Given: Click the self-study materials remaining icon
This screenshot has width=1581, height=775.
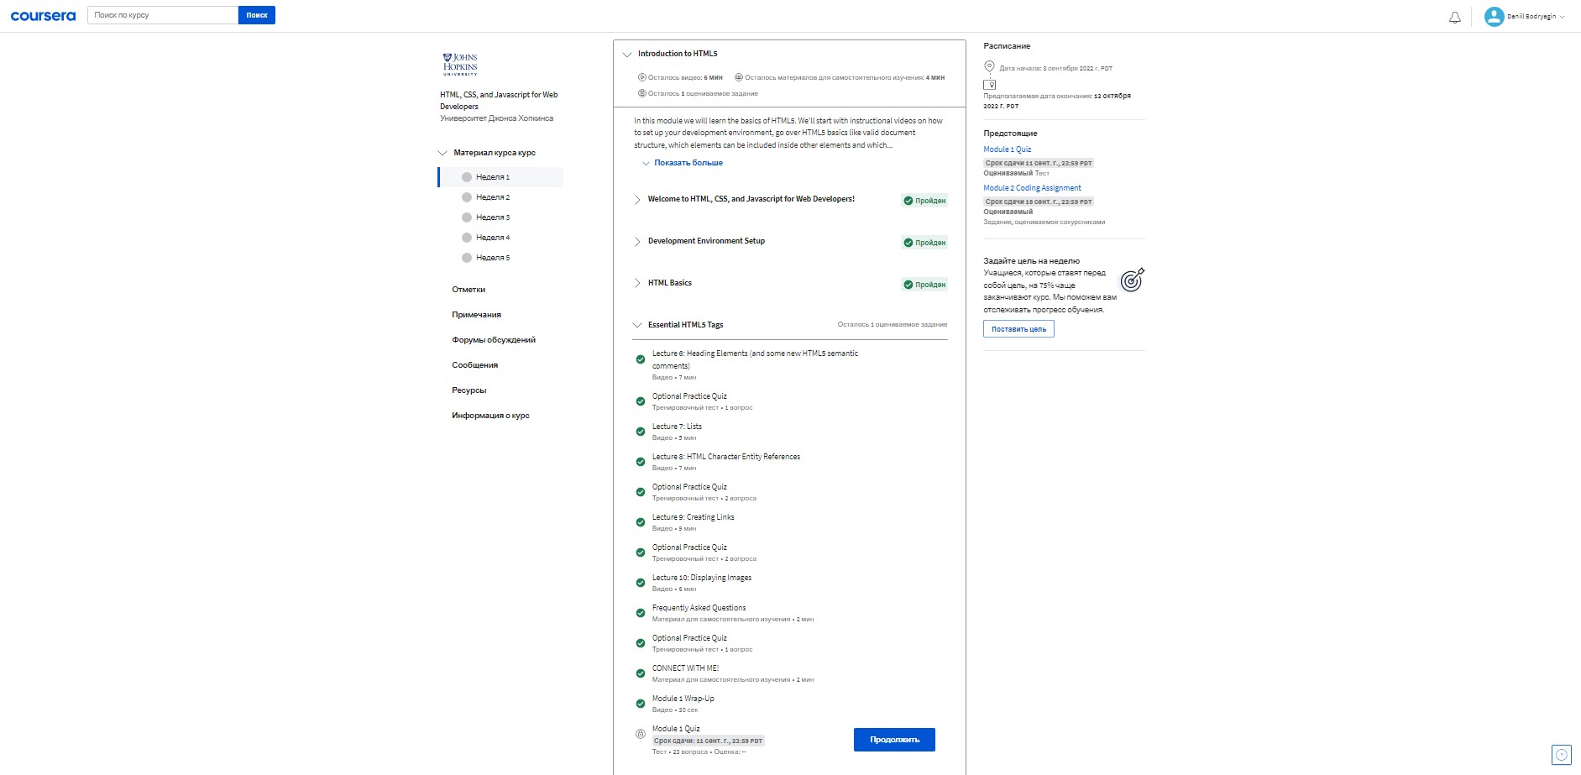Looking at the screenshot, I should (x=739, y=77).
